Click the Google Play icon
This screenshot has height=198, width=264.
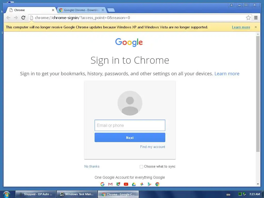coord(150,184)
